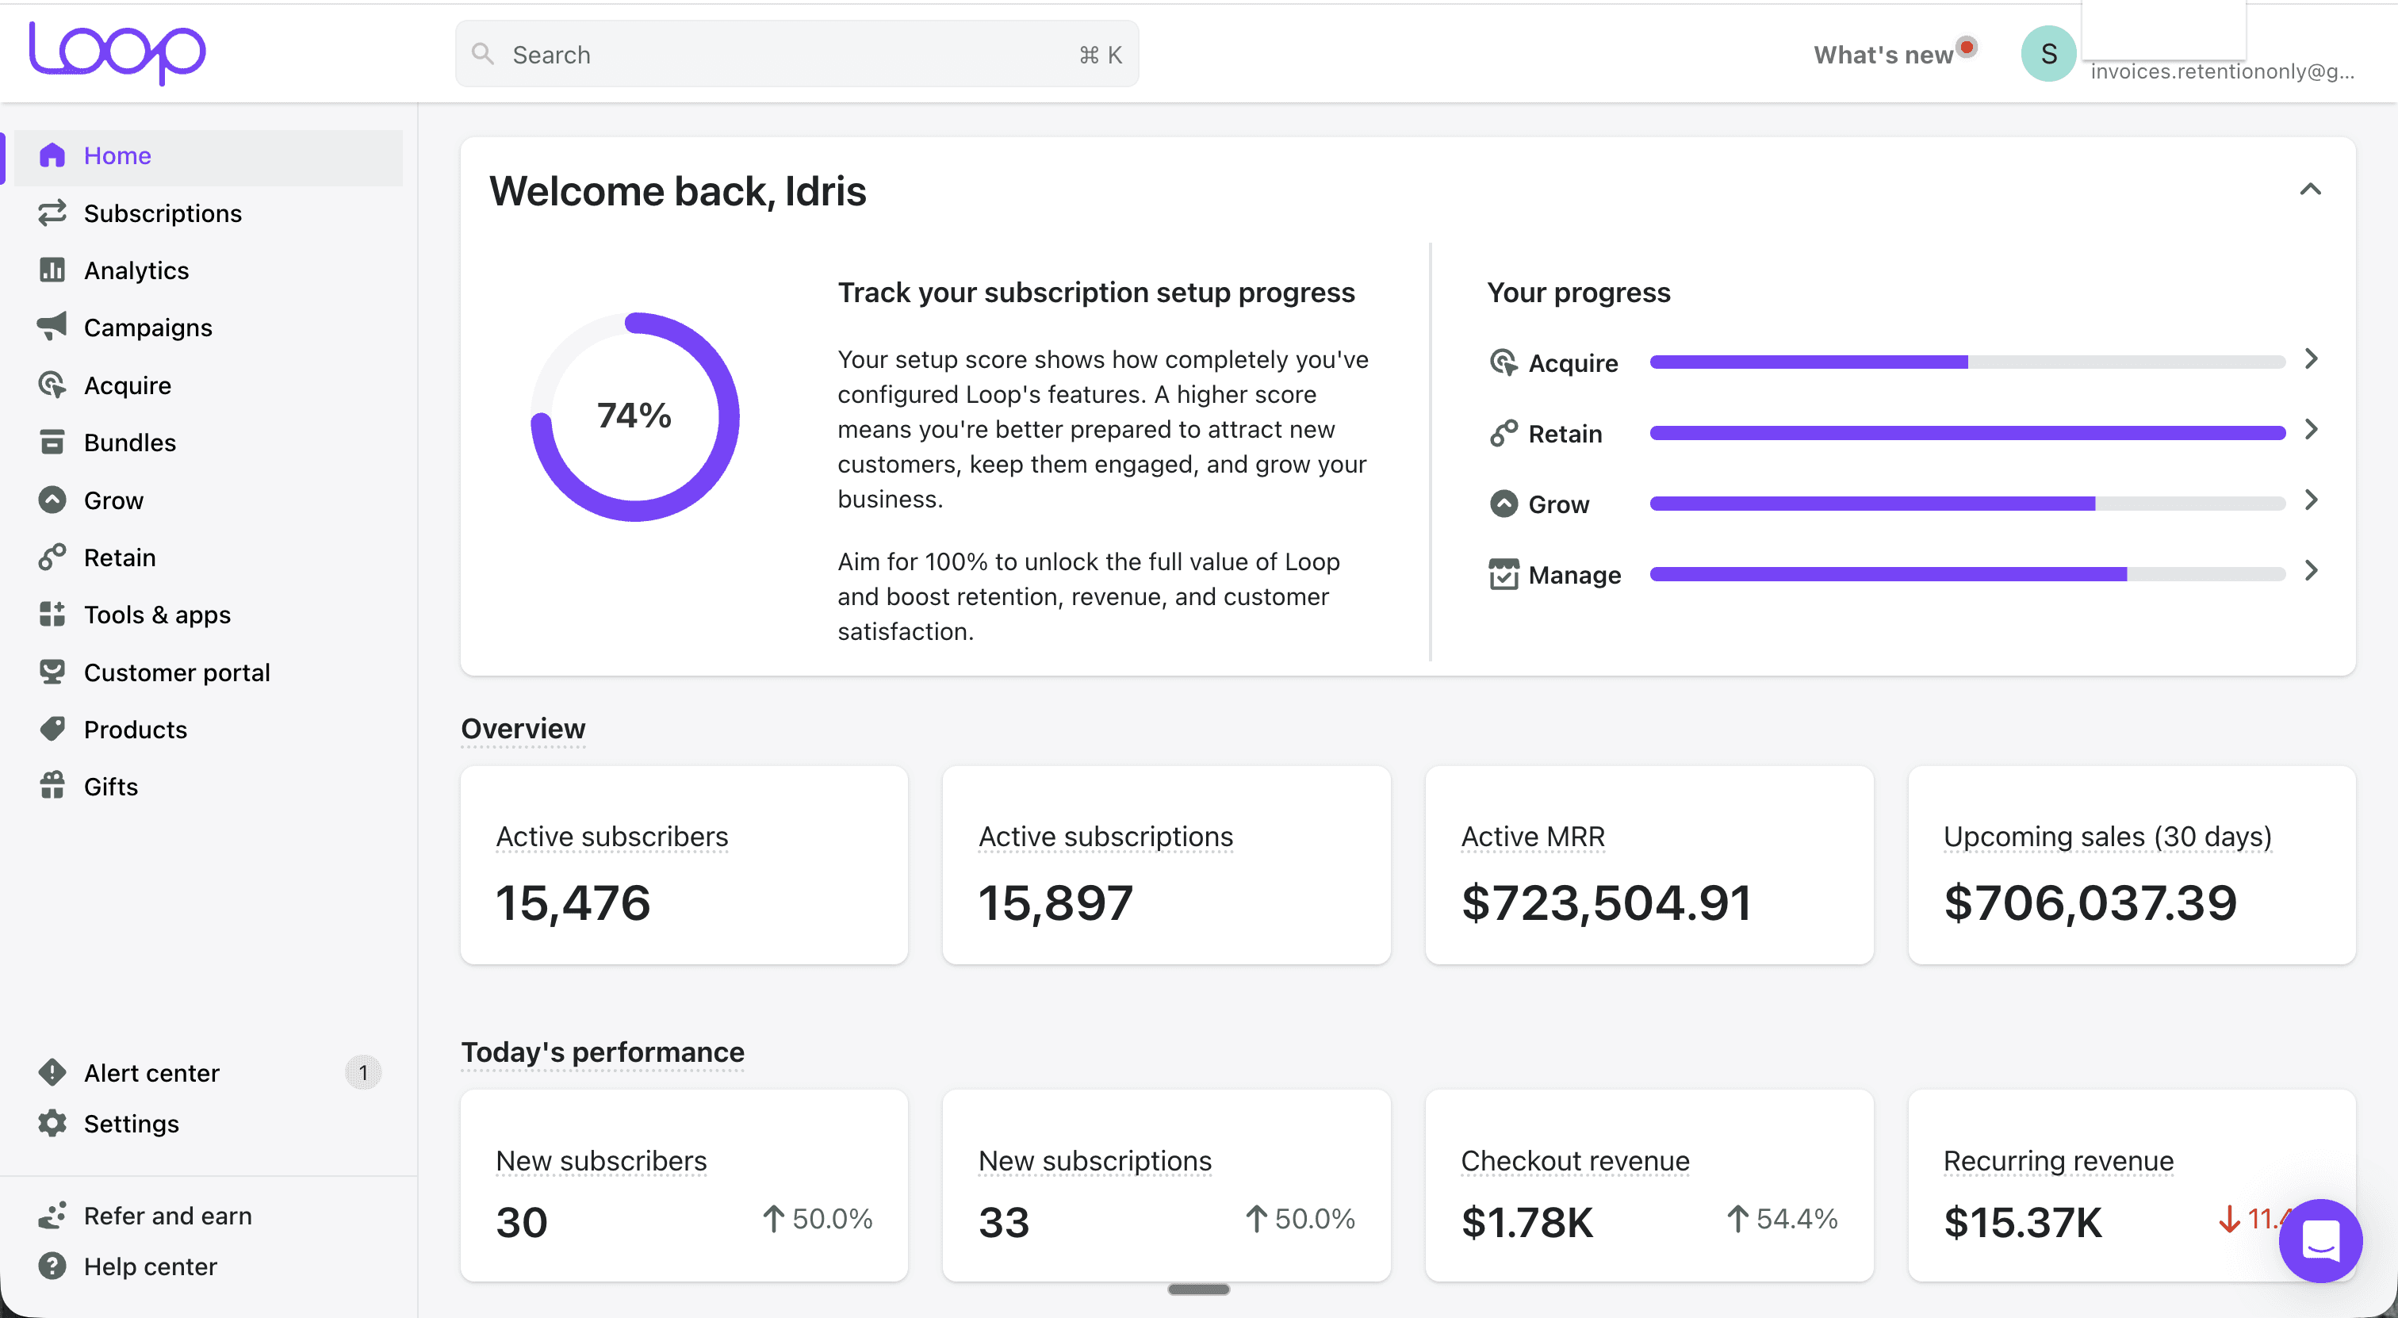Go to Customer portal menu item

coord(176,672)
